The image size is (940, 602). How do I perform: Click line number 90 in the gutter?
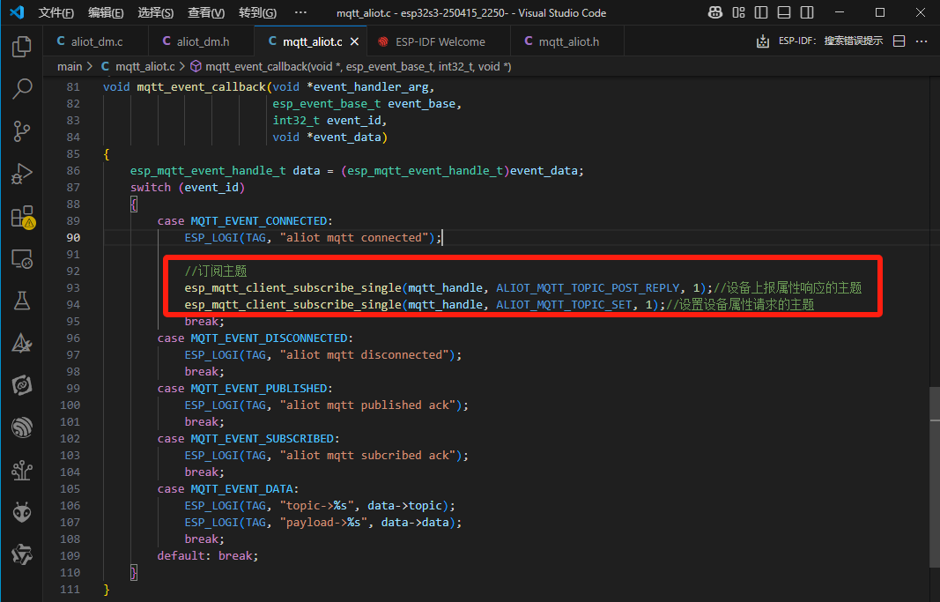point(72,237)
